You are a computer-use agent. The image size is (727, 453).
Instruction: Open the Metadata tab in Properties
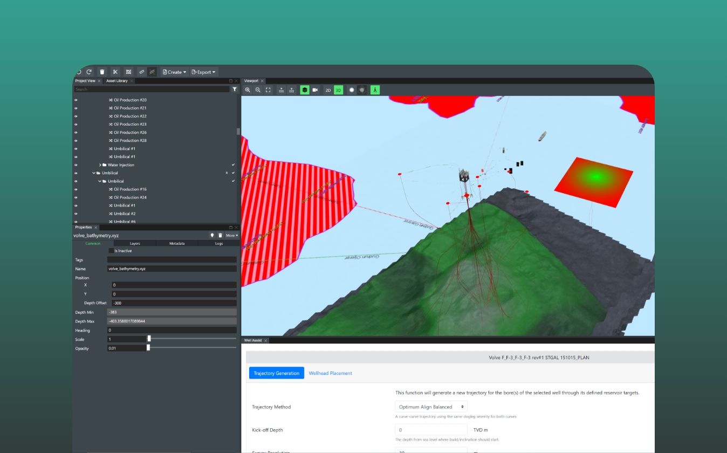(x=177, y=243)
